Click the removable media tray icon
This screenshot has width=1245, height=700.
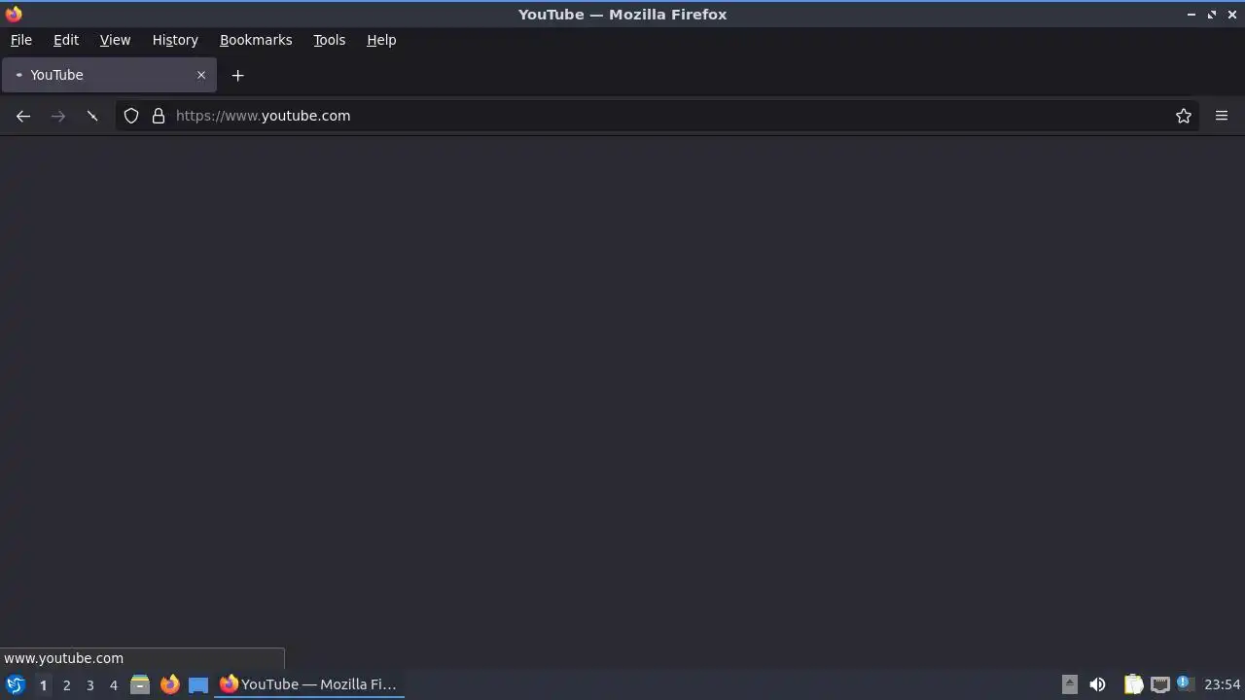[1069, 684]
